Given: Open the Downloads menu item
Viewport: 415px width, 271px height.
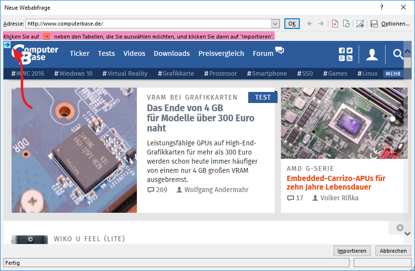Looking at the screenshot, I should pyautogui.click(x=172, y=53).
